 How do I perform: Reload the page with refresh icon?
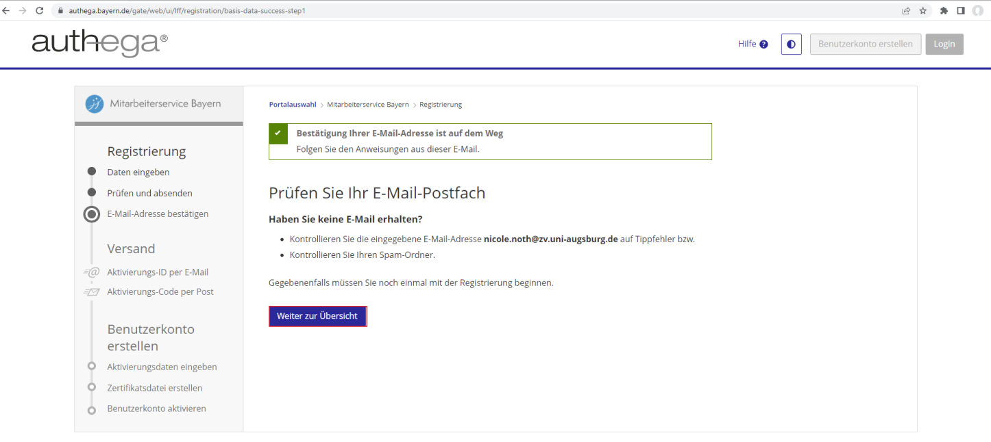coord(39,11)
